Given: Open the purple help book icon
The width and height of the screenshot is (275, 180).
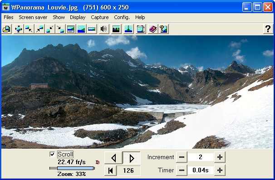Looking at the screenshot, I should [x=153, y=29].
